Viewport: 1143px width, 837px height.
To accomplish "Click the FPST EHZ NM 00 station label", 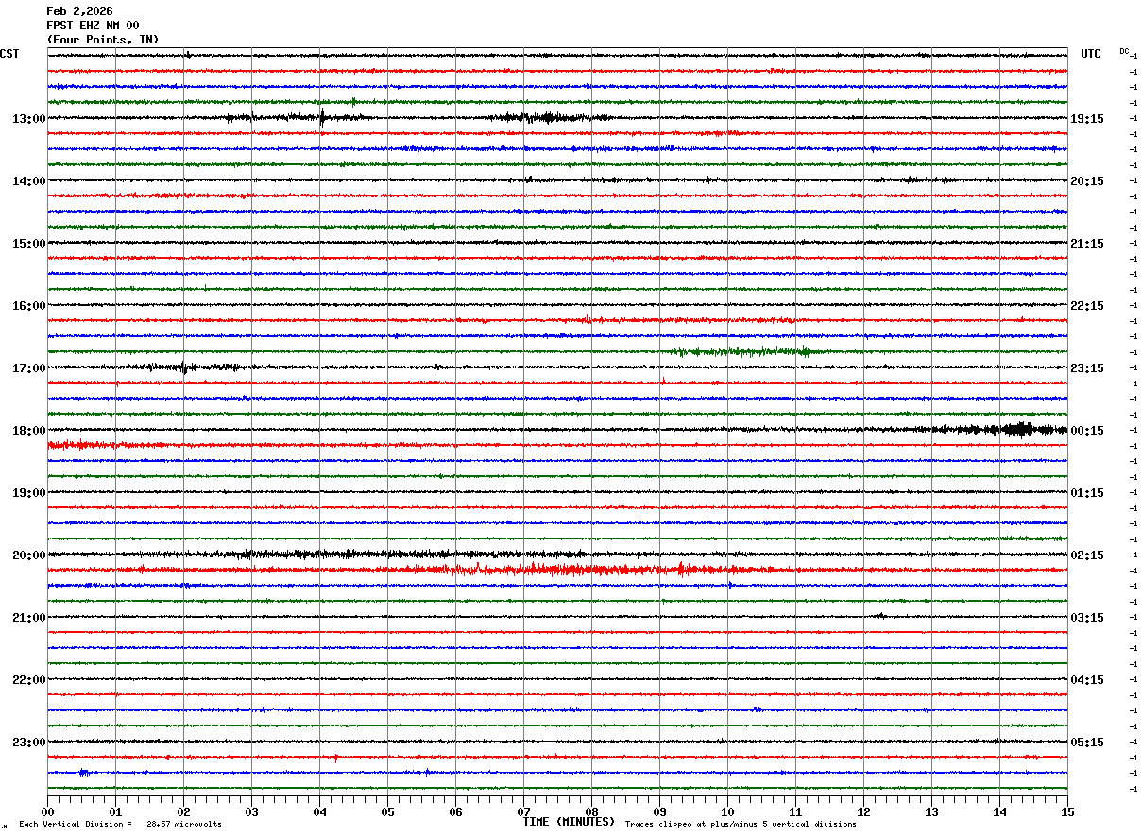I will pyautogui.click(x=93, y=26).
